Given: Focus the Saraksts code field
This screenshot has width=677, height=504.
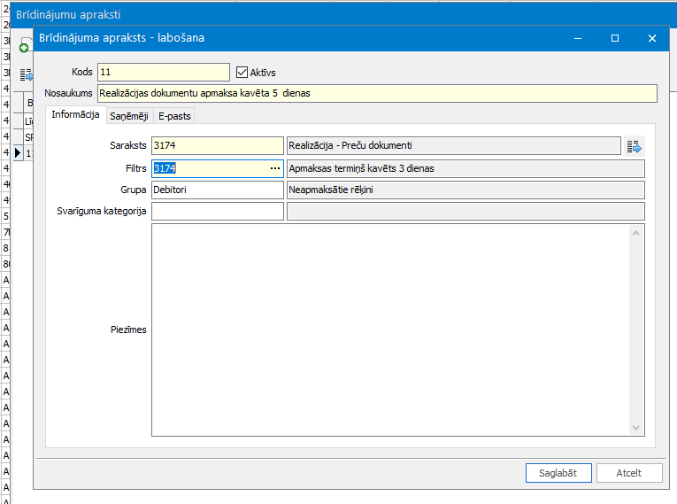Looking at the screenshot, I should (217, 146).
